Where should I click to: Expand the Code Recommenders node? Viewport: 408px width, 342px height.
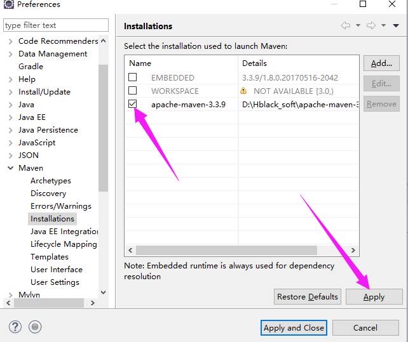click(11, 41)
